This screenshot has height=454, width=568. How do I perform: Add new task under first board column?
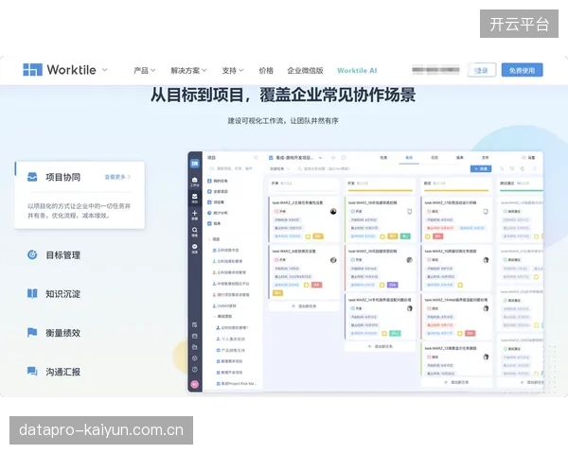[304, 306]
